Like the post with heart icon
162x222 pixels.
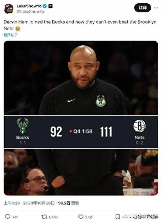[81, 217]
